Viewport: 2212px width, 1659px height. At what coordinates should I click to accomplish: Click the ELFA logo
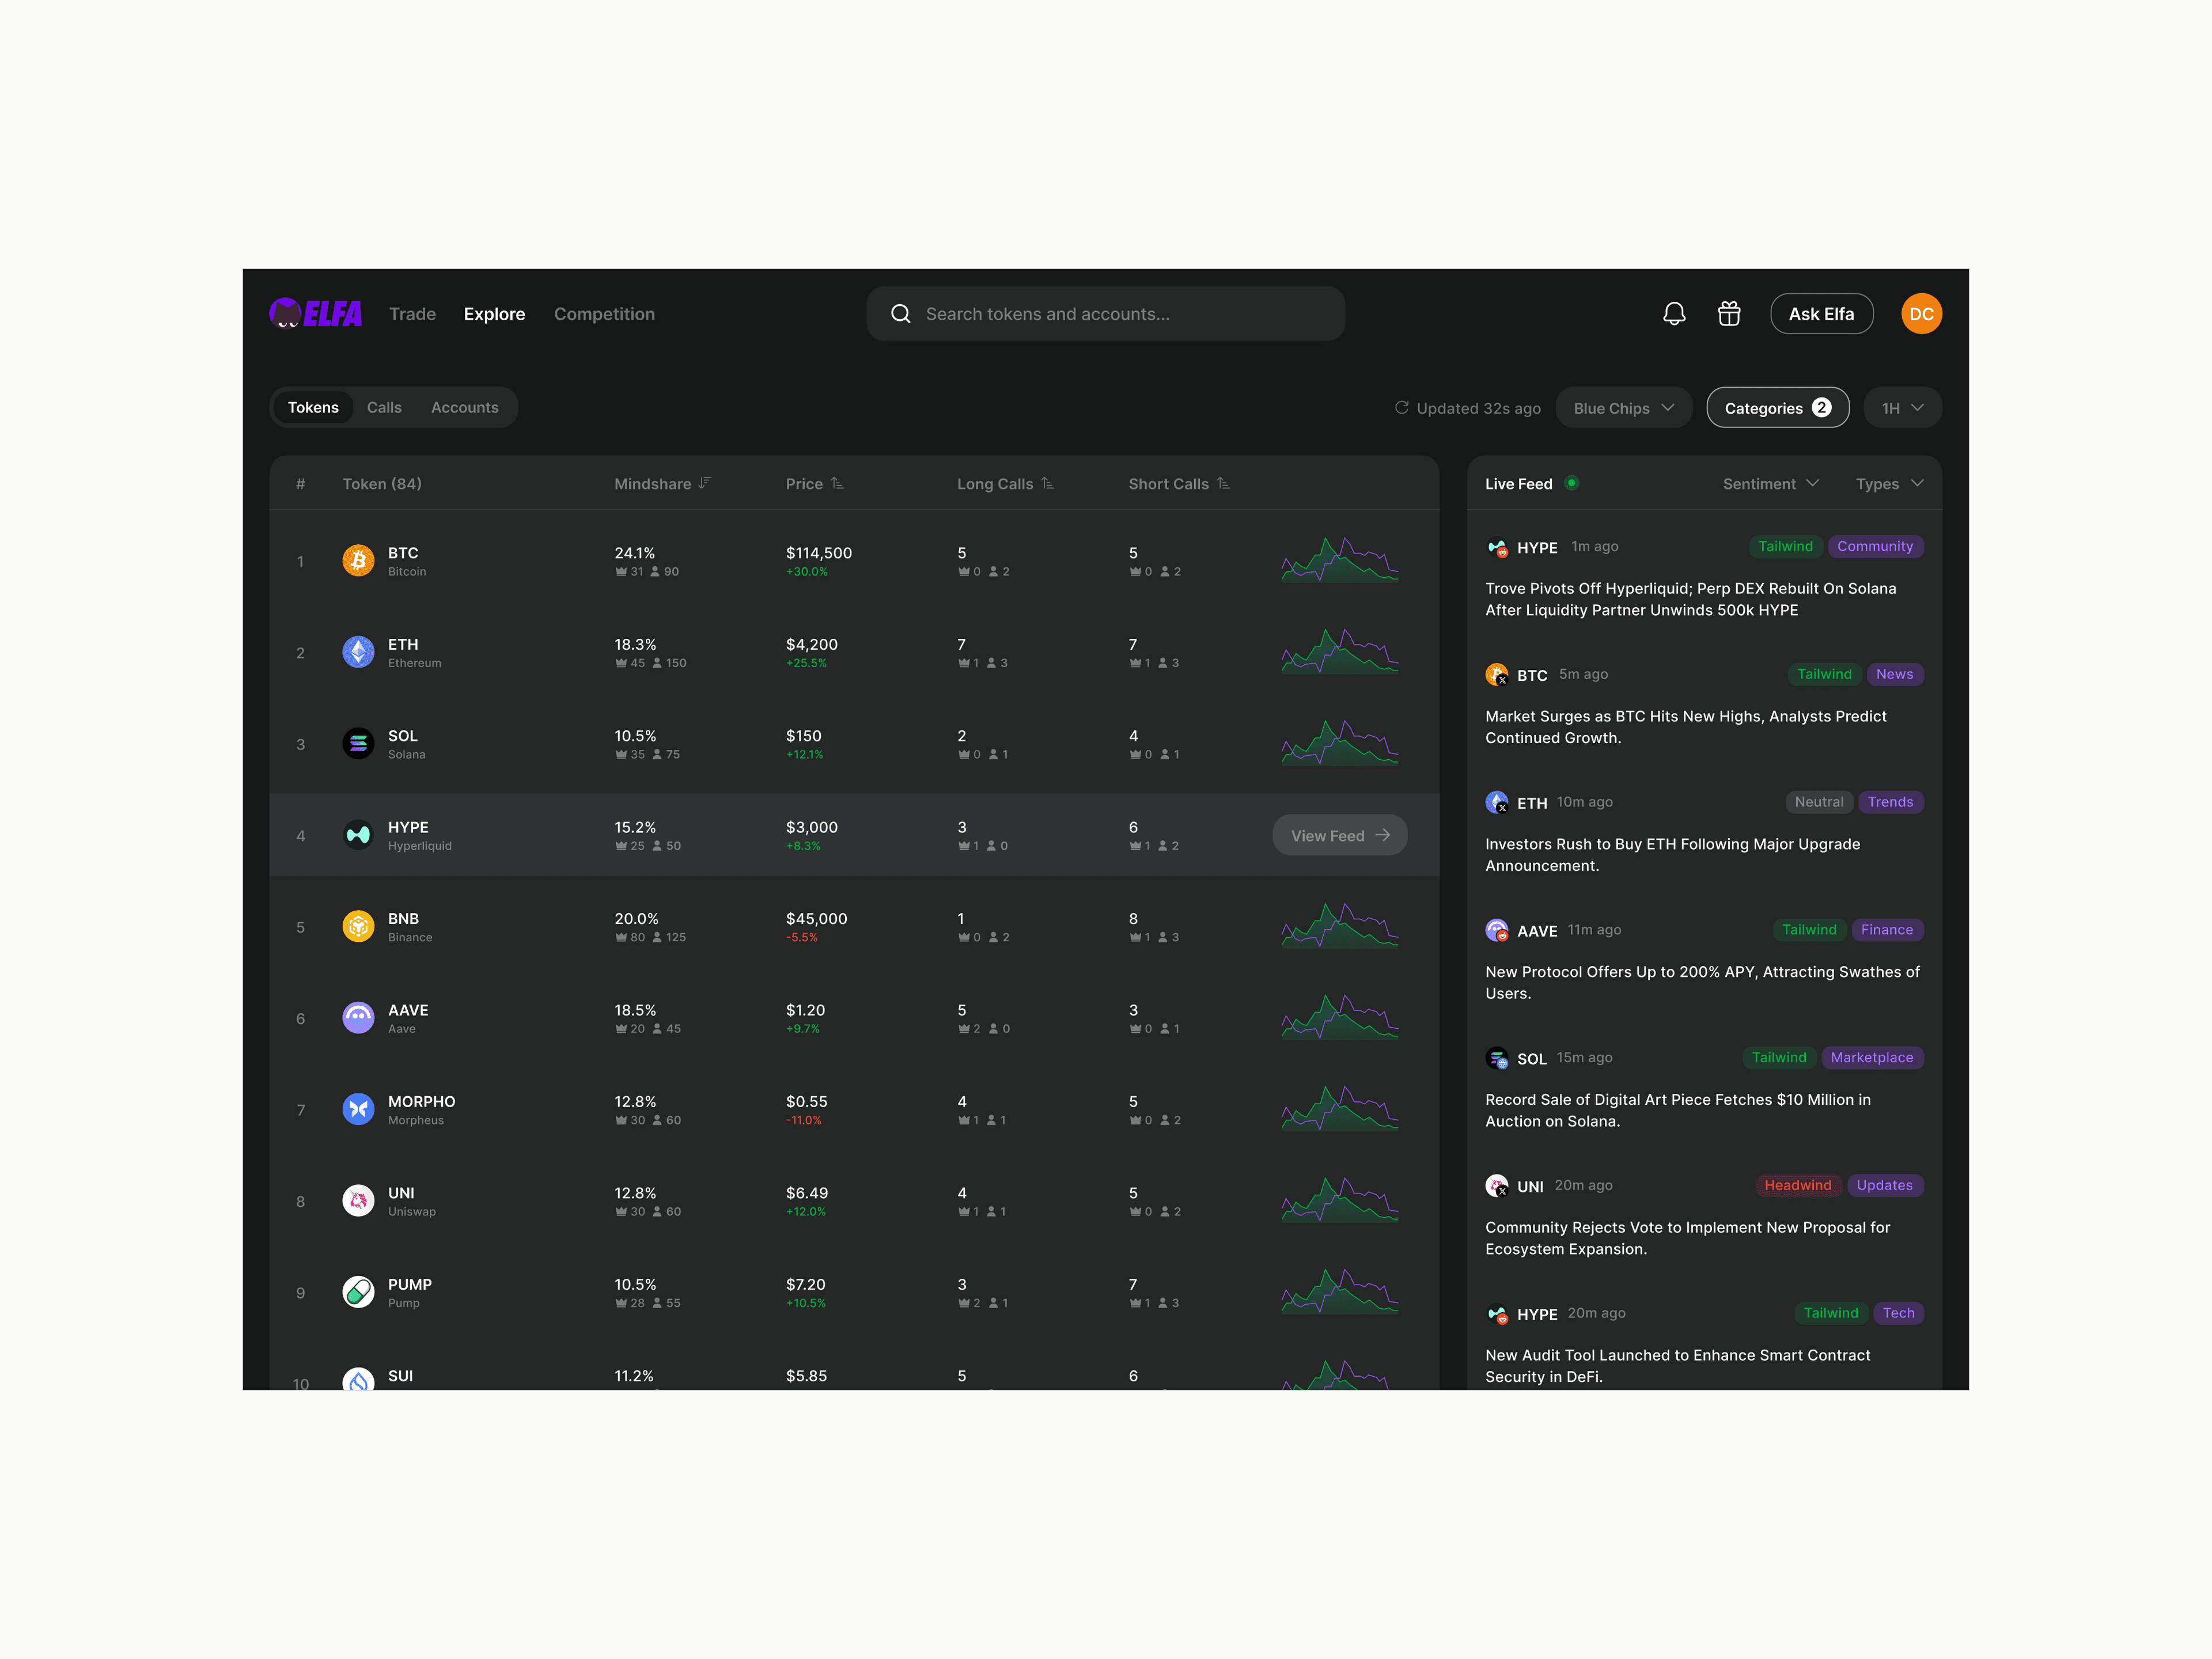point(316,314)
